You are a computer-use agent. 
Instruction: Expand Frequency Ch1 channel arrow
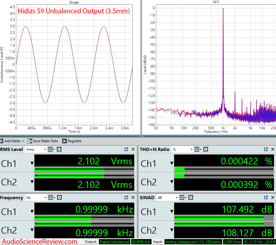click(32, 212)
